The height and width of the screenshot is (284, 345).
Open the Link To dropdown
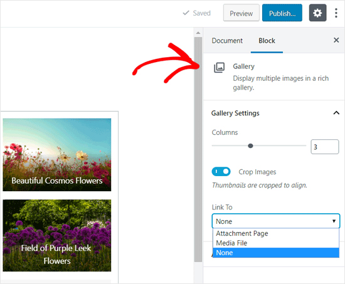[276, 221]
